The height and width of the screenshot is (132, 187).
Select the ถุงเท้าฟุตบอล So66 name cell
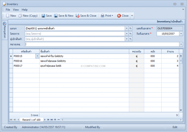click(84, 66)
